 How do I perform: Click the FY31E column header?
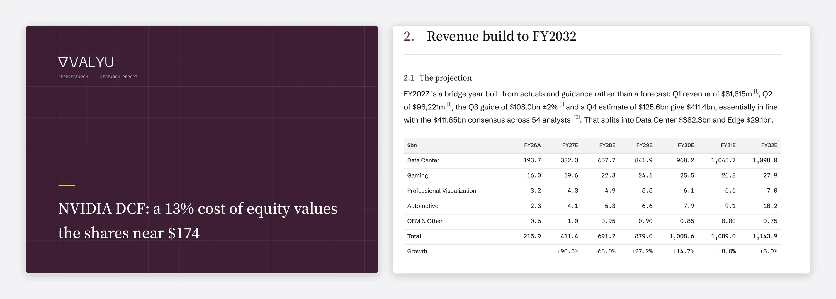[x=728, y=145]
